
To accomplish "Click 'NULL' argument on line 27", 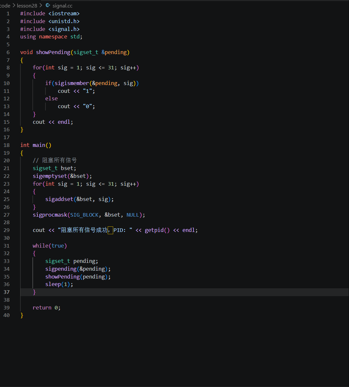I will pyautogui.click(x=133, y=215).
